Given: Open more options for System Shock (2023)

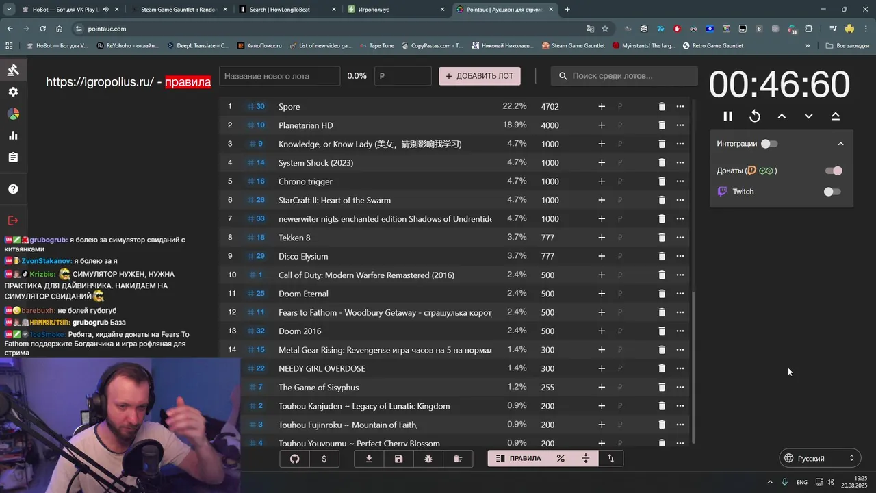Looking at the screenshot, I should point(680,163).
